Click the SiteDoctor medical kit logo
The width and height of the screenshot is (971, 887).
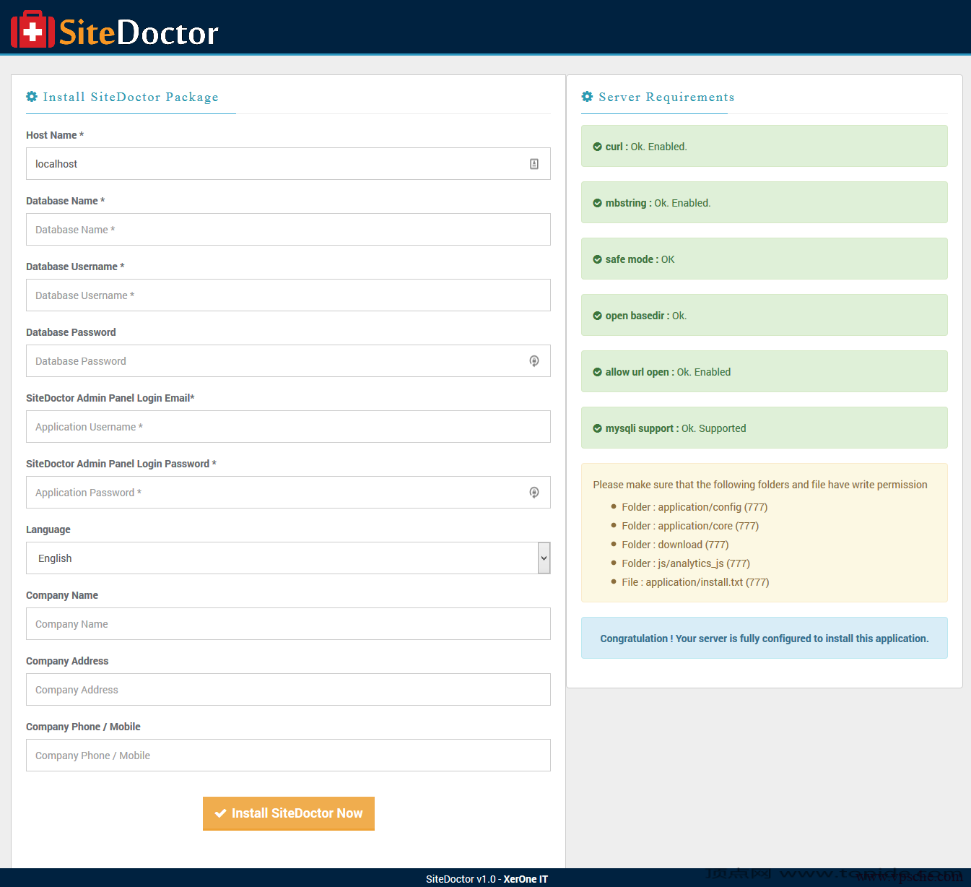[x=32, y=30]
